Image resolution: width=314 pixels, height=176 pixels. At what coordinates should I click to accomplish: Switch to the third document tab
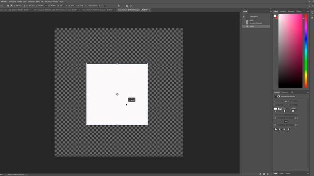pos(98,10)
